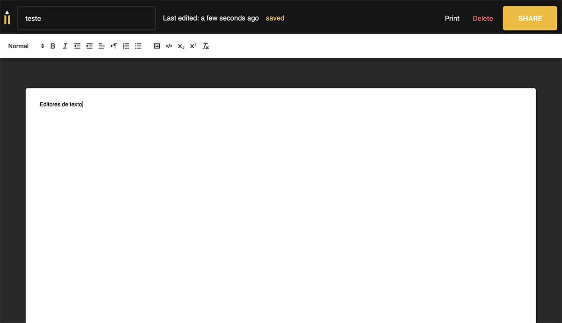Apply code block formatting
This screenshot has height=323, width=562.
(169, 46)
